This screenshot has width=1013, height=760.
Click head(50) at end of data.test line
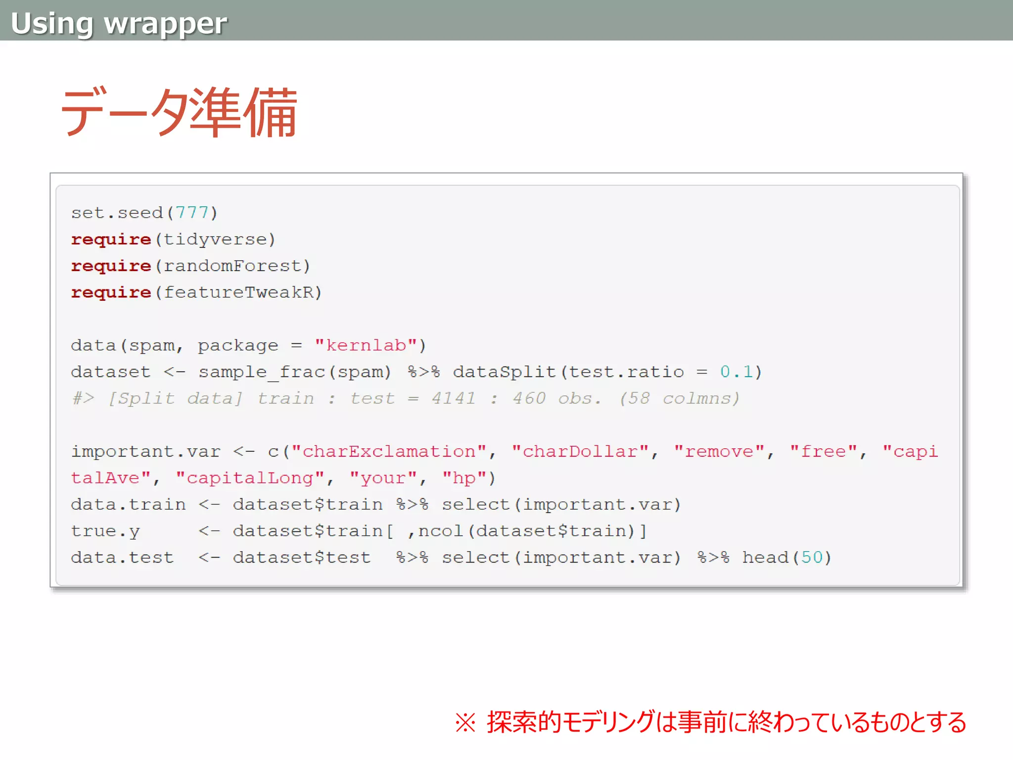(786, 558)
